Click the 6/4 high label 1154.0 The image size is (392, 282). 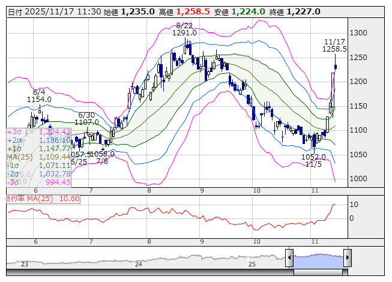coord(40,99)
